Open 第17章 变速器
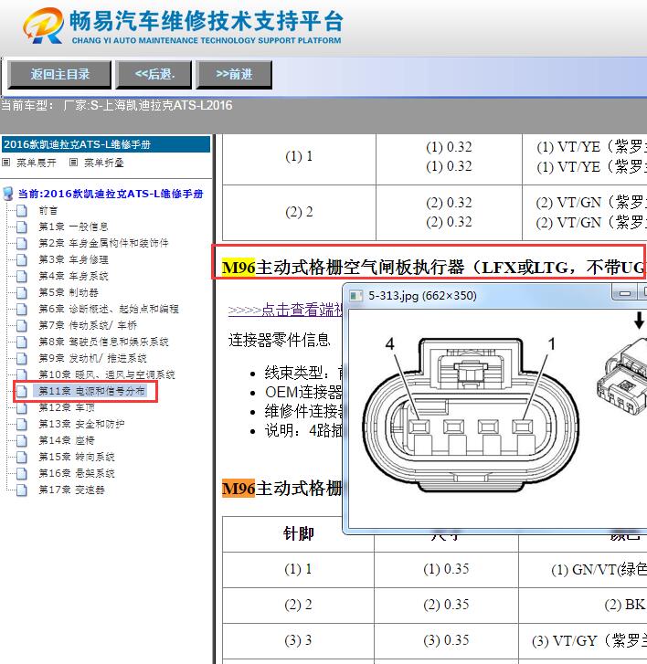The image size is (647, 664). [71, 490]
